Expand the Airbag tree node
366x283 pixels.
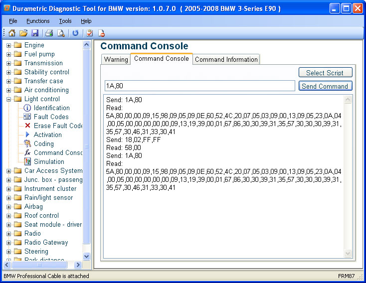tap(8, 207)
